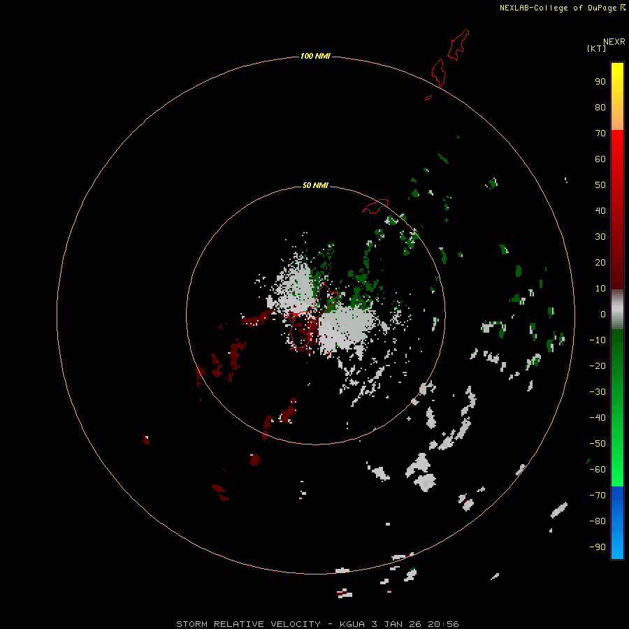This screenshot has width=629, height=629.
Task: Click the STORM RELATIVE VELOCITY title text
Action: pos(248,624)
